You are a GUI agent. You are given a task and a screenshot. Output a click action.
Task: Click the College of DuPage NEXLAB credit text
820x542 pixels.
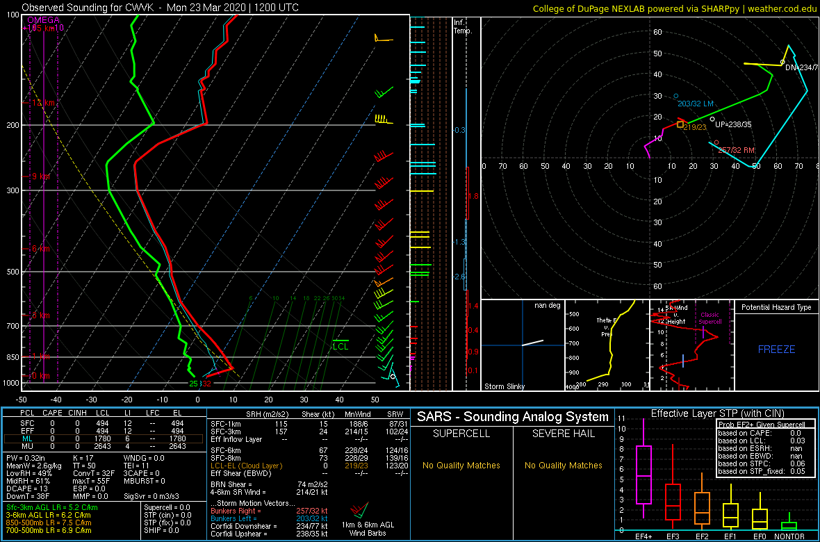(674, 8)
